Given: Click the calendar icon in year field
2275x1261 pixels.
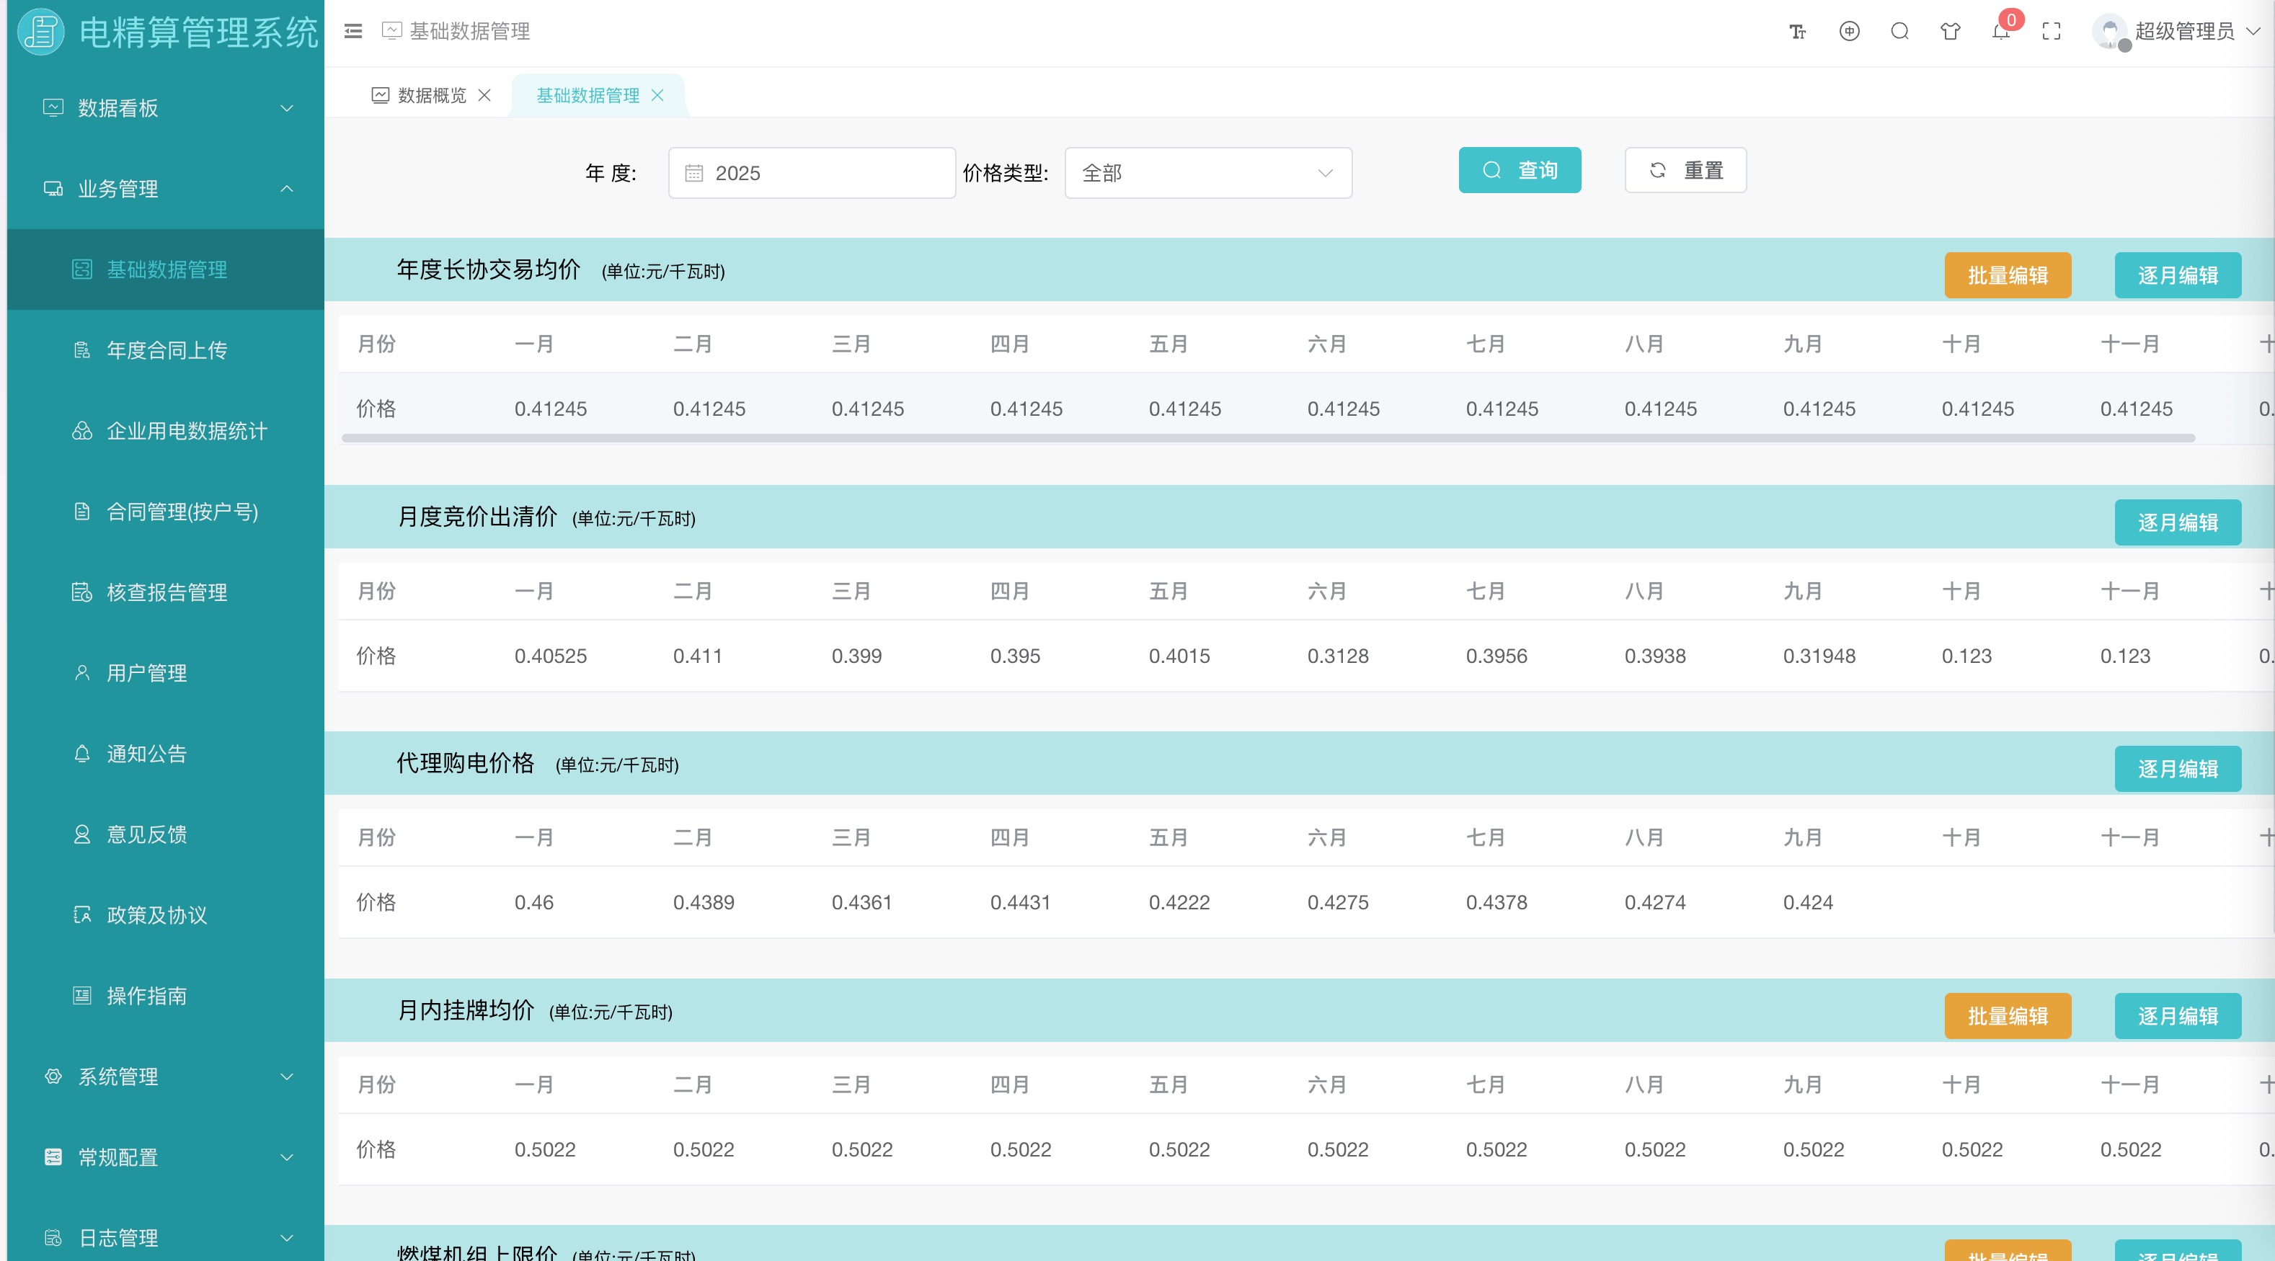Looking at the screenshot, I should tap(694, 173).
